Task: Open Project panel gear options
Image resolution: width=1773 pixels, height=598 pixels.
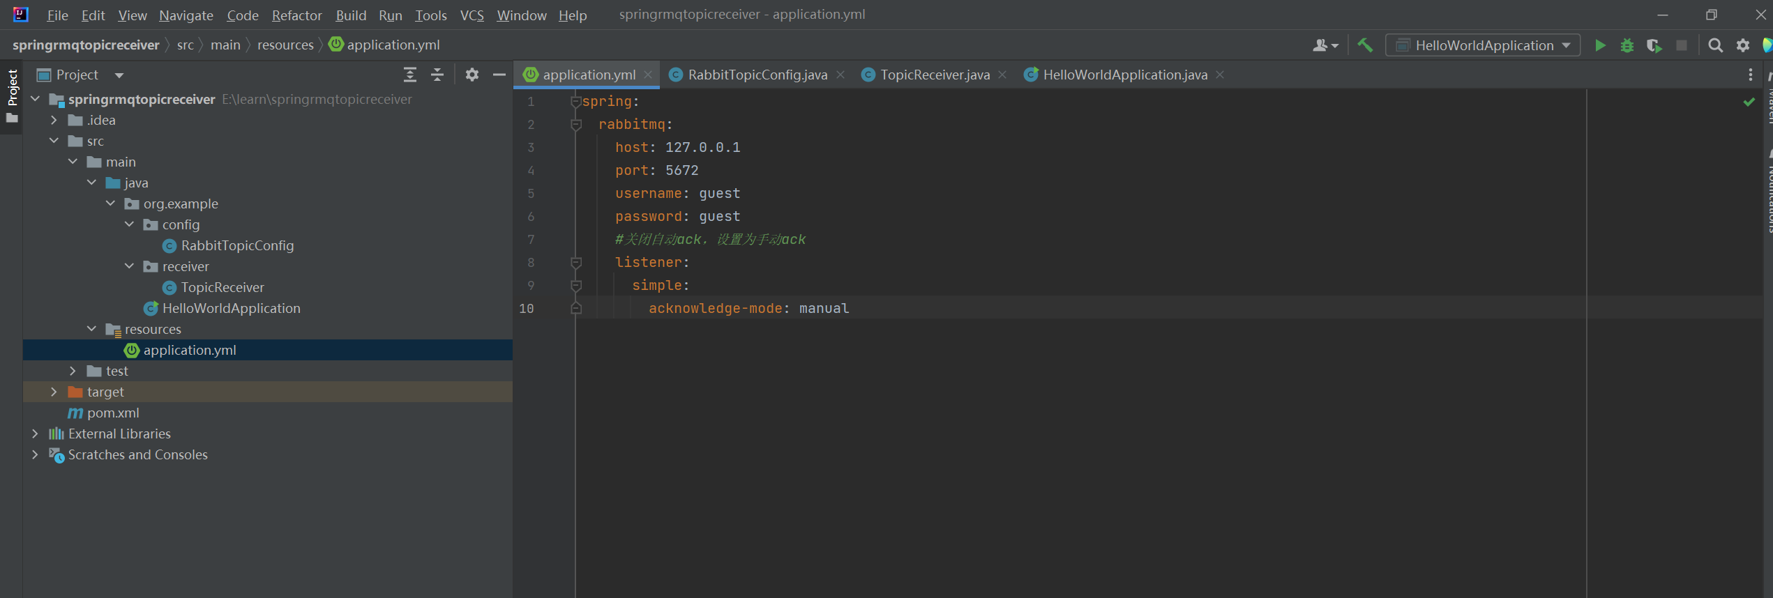Action: click(472, 75)
